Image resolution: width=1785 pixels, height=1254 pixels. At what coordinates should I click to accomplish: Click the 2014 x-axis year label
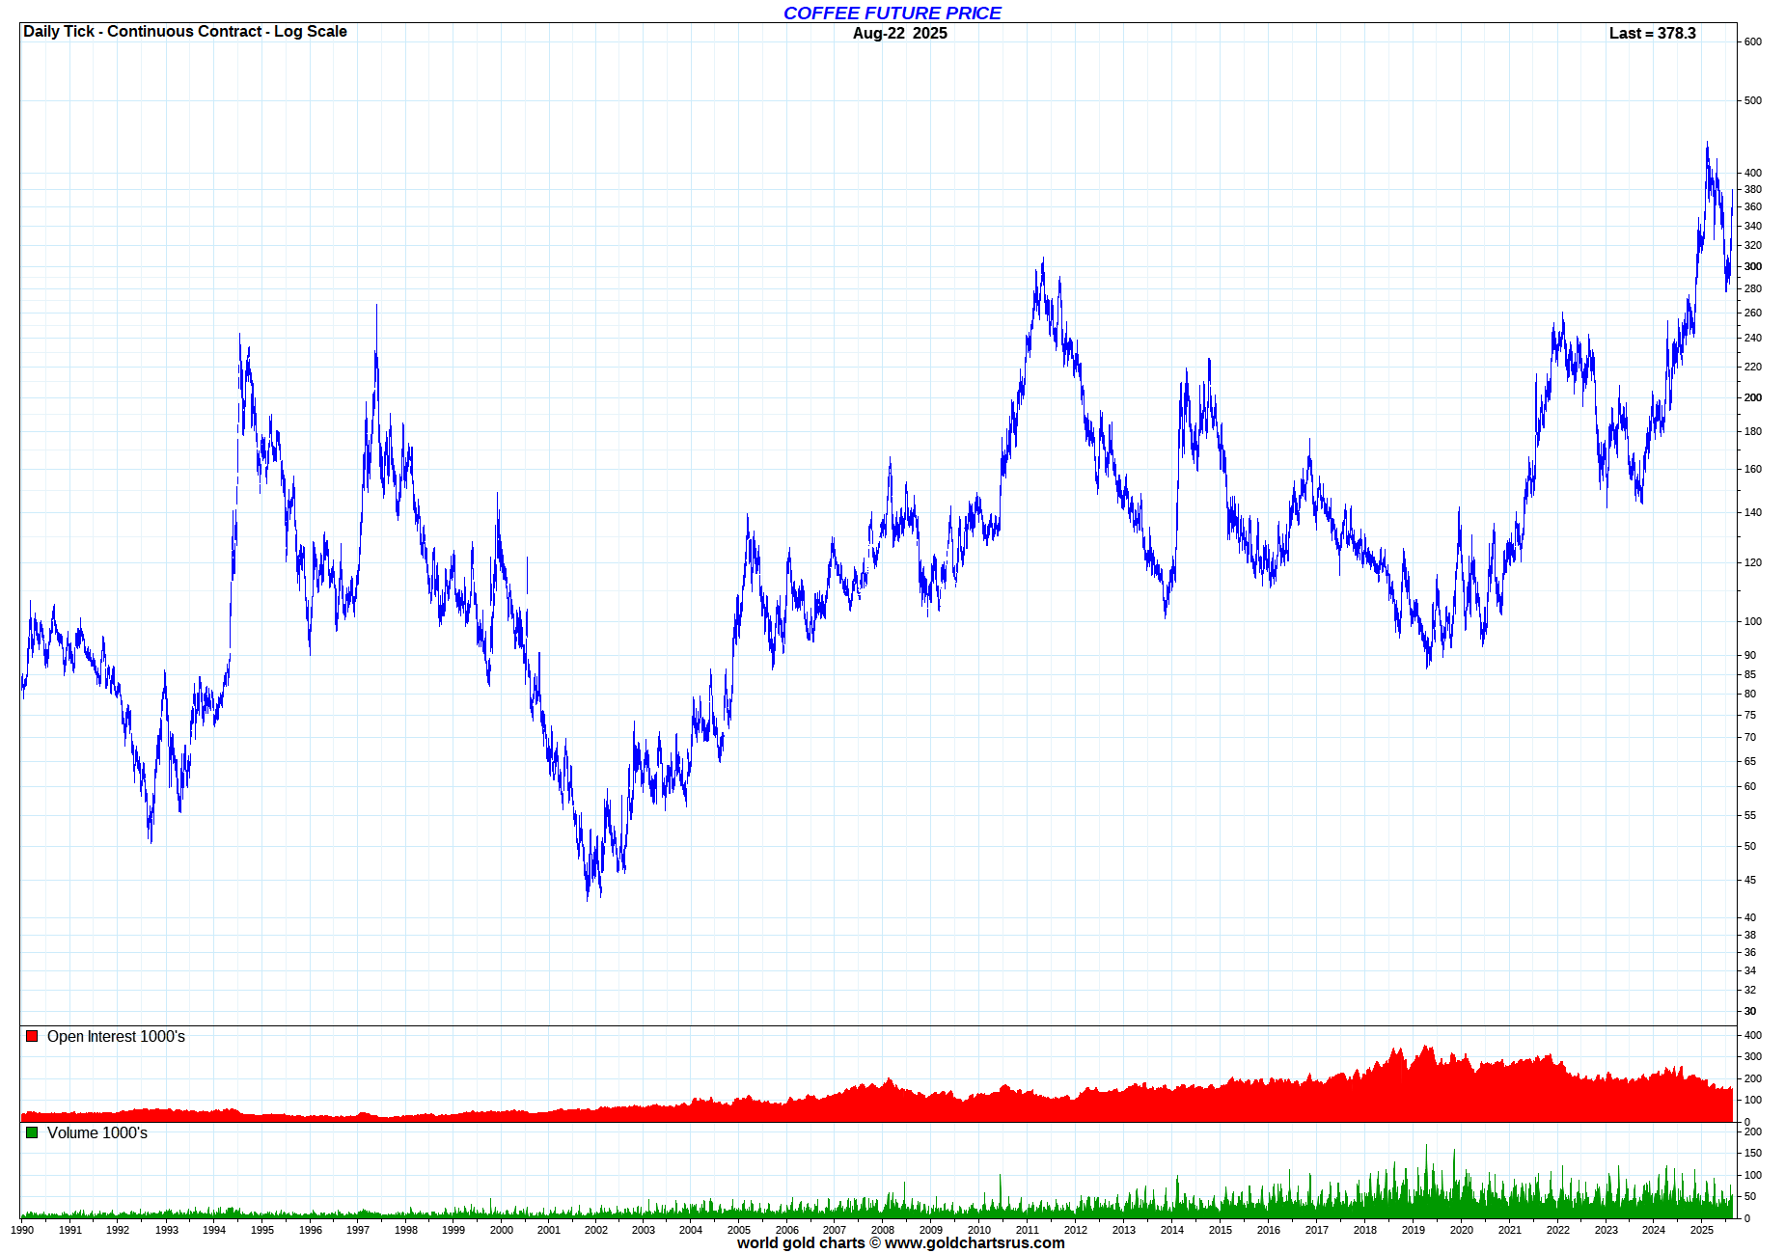[1172, 1230]
